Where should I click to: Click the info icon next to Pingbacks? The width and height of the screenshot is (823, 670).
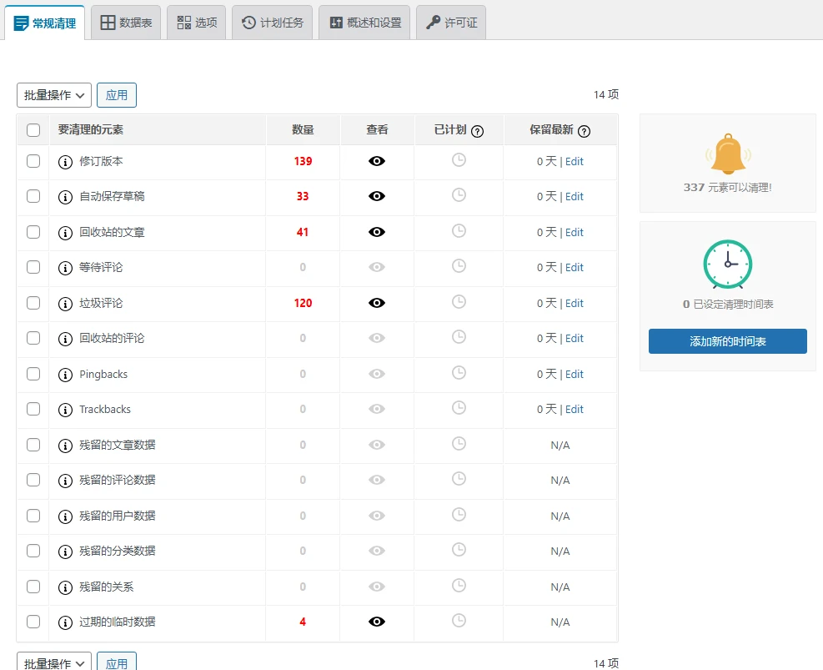click(x=65, y=374)
